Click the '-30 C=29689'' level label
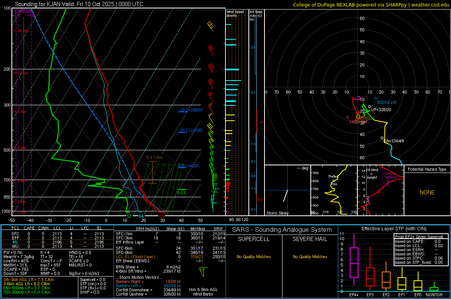451x299 pixels. (190, 110)
